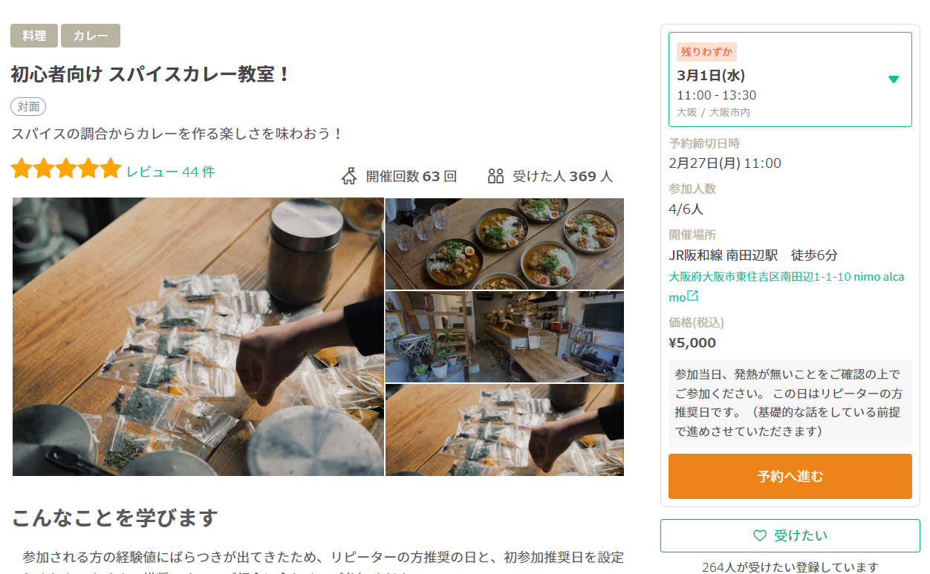Open the large spice packets photo
Image resolution: width=930 pixels, height=574 pixels.
click(198, 336)
